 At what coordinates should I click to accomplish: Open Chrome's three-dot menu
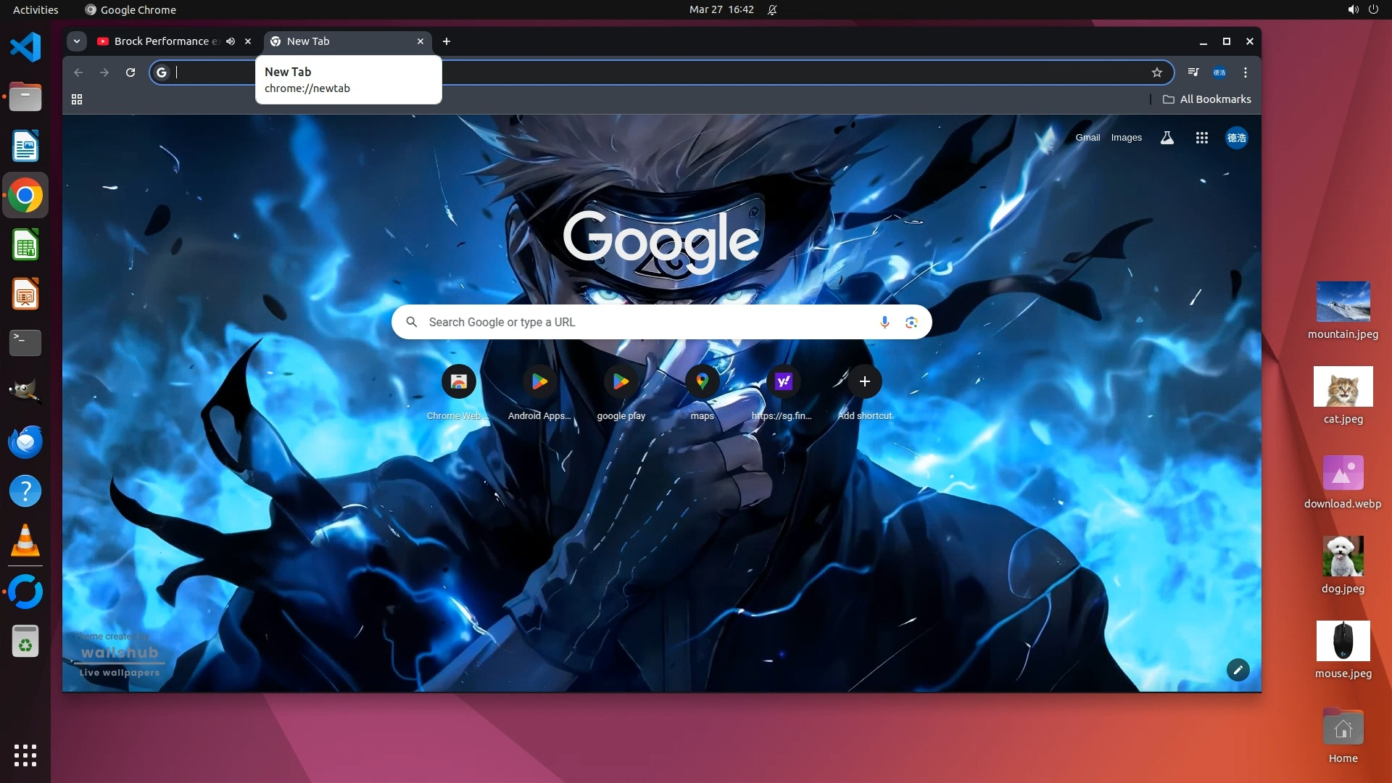pyautogui.click(x=1246, y=72)
